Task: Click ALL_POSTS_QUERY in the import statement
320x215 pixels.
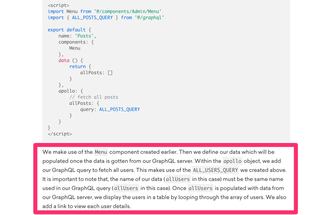Action: pyautogui.click(x=92, y=18)
